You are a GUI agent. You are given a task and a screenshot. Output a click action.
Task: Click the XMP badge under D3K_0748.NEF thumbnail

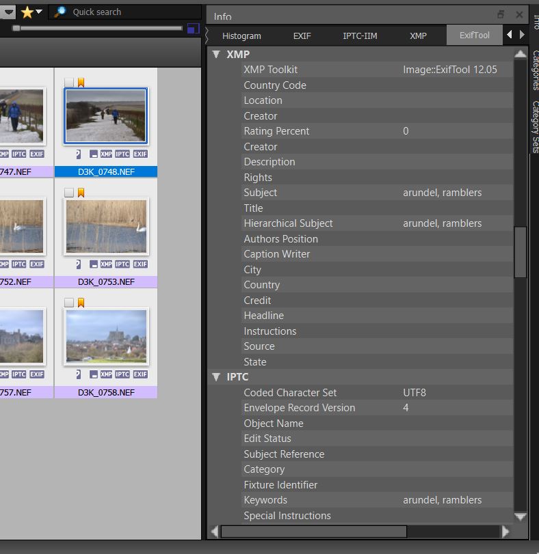pos(106,154)
